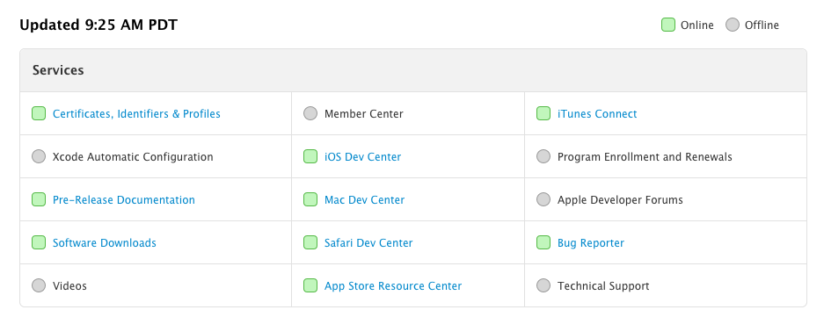Click green icon beside Bug Reporter
Image resolution: width=824 pixels, height=317 pixels.
click(543, 242)
